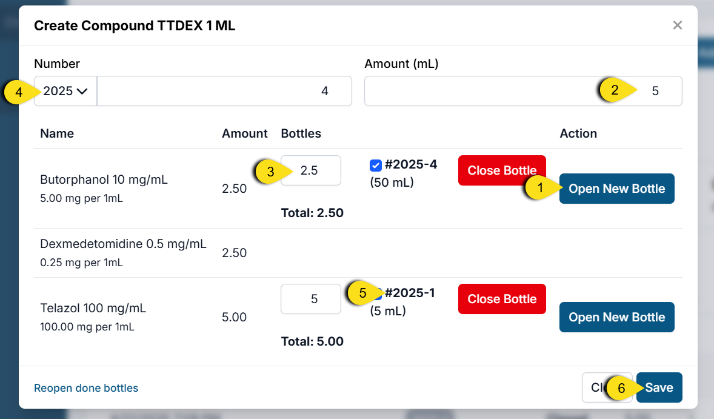Follow the Reopen done bottles link

(x=86, y=388)
